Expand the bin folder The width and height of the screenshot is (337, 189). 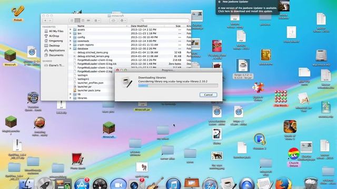(x=71, y=34)
